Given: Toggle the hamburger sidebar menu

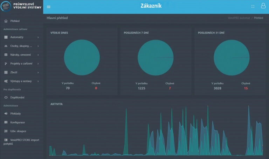Looking at the screenshot, I should pyautogui.click(x=48, y=7).
